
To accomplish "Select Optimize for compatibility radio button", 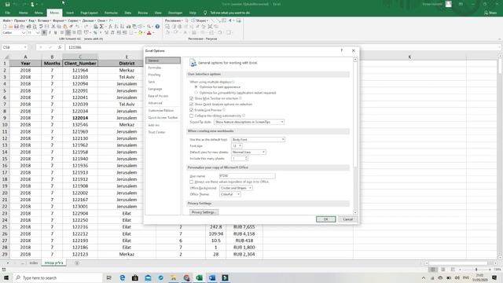I will 196,93.
